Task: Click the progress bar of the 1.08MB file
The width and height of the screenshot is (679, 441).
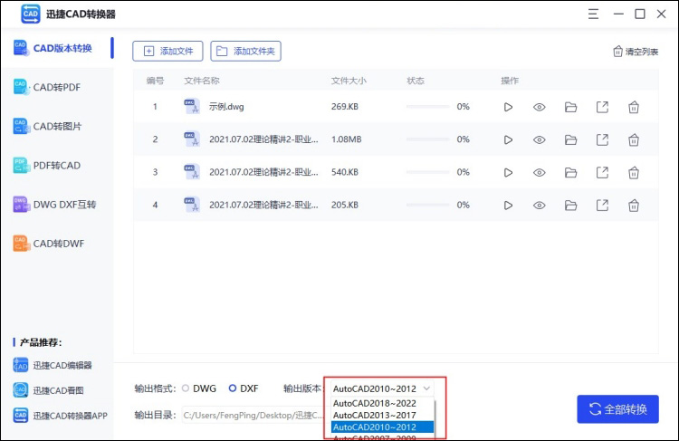Action: 428,139
